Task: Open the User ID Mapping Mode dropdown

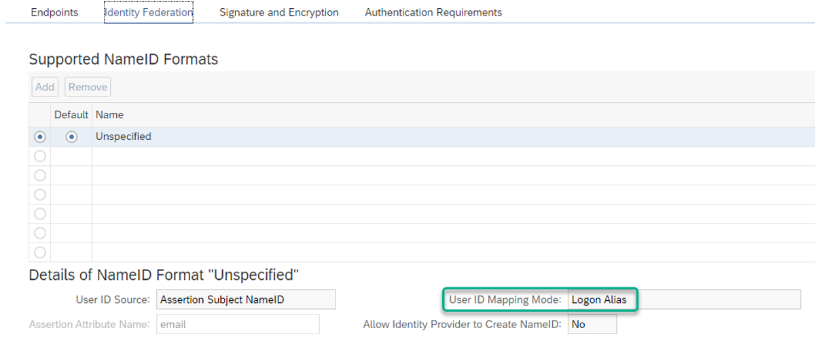Action: [x=684, y=300]
